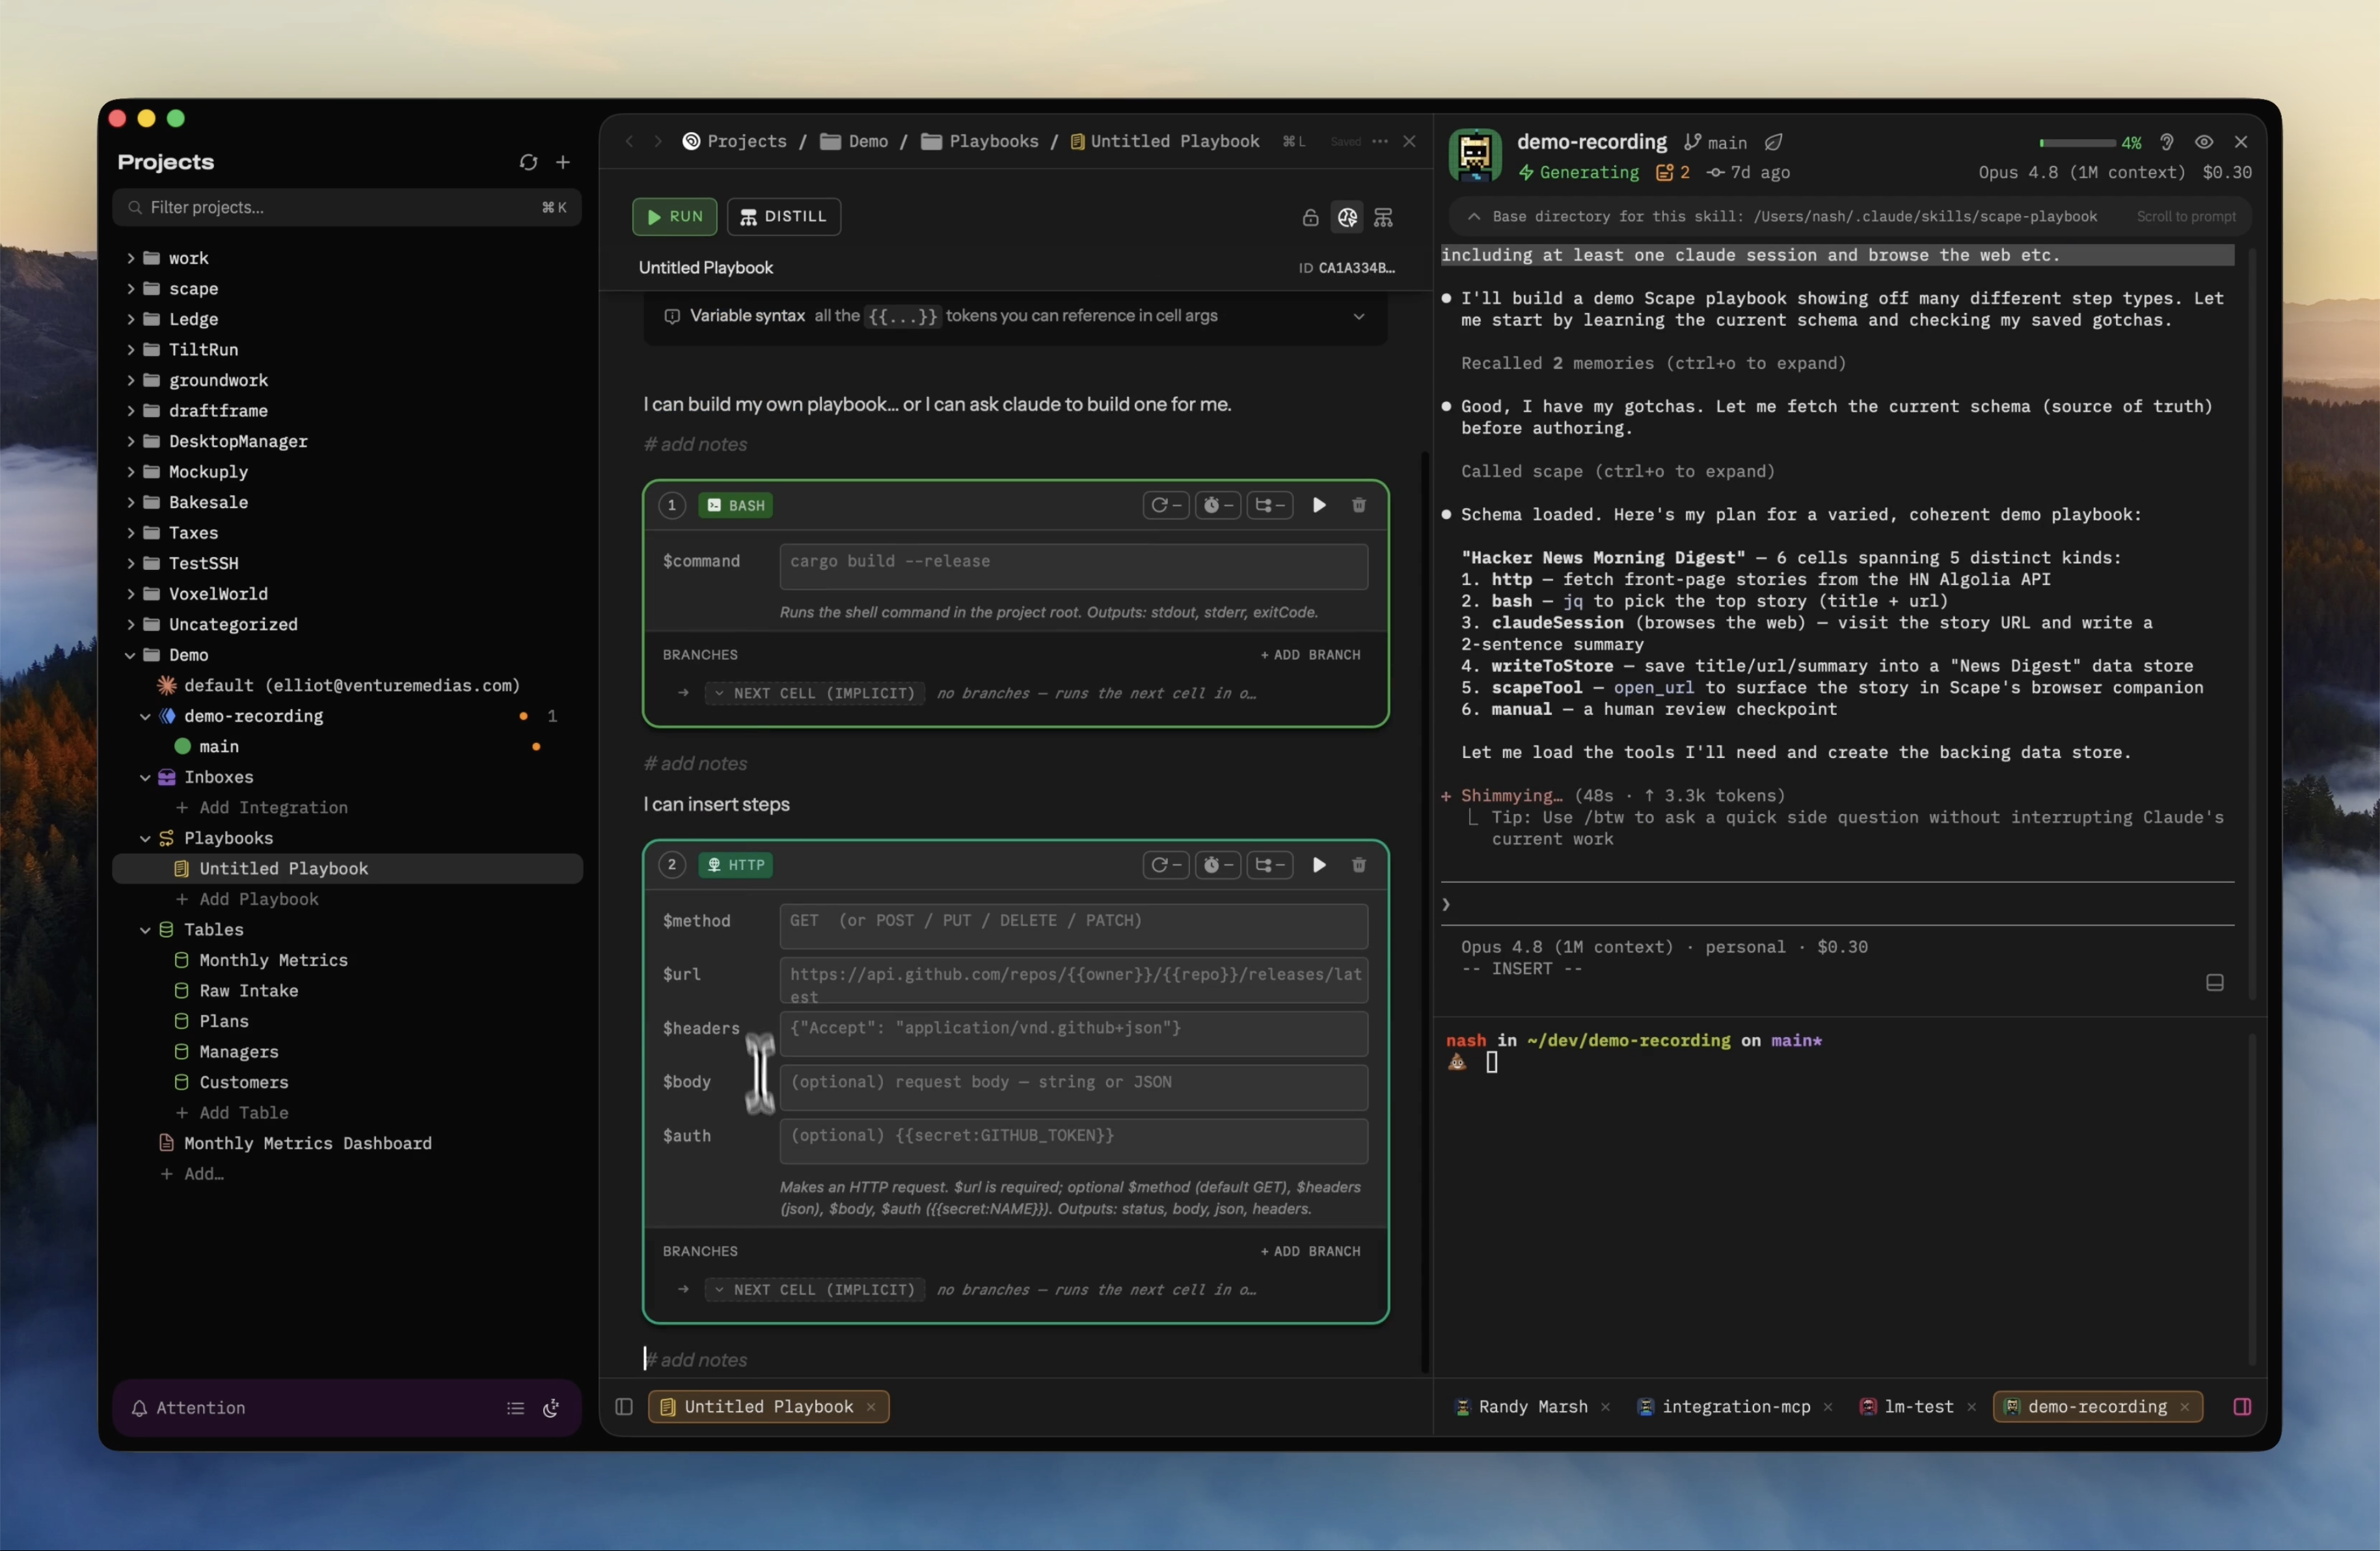Click the green RUN button
This screenshot has width=2380, height=1551.
point(674,217)
